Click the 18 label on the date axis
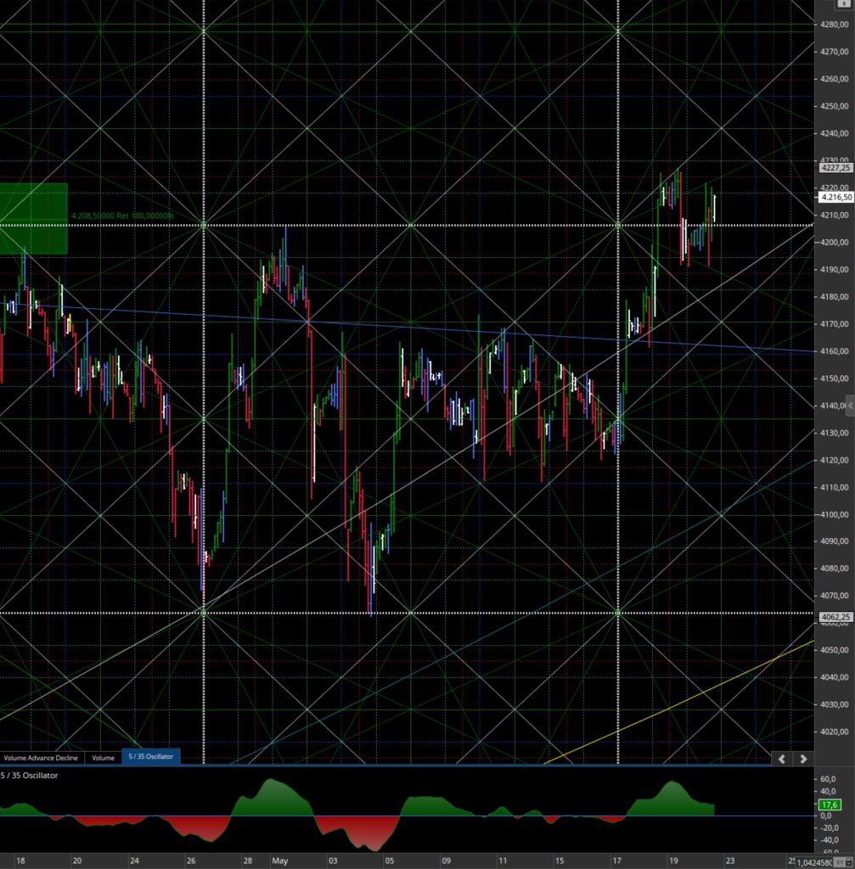Viewport: 855px width, 869px height. 20,861
